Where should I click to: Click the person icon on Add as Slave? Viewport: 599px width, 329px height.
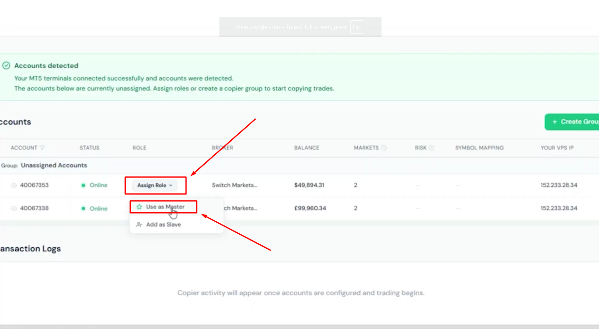[139, 225]
